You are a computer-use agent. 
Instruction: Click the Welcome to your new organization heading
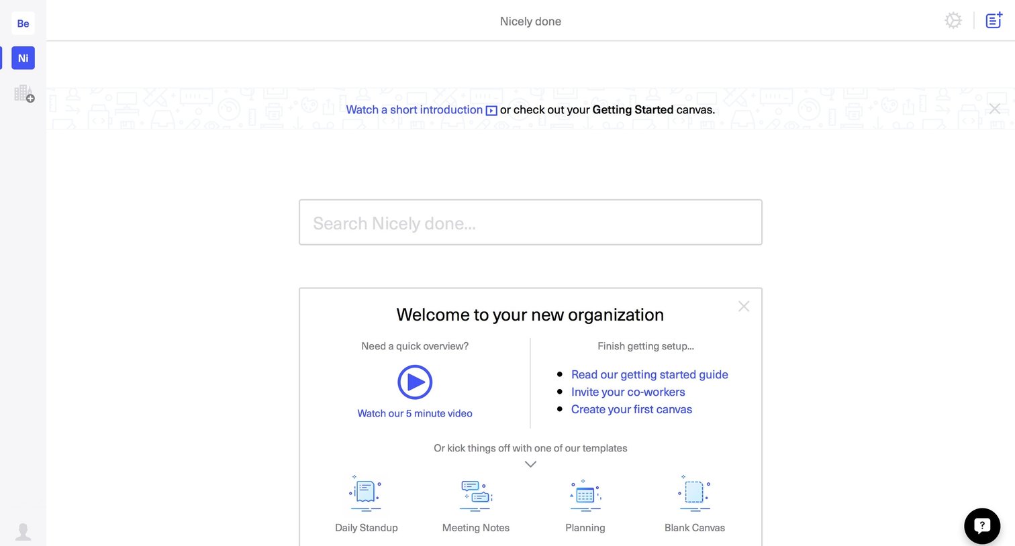[530, 315]
